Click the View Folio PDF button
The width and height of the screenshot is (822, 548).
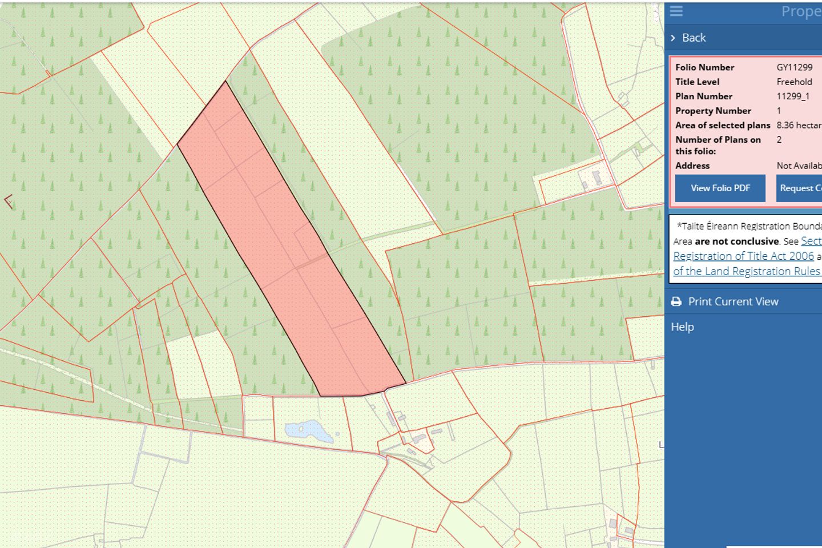pyautogui.click(x=720, y=188)
